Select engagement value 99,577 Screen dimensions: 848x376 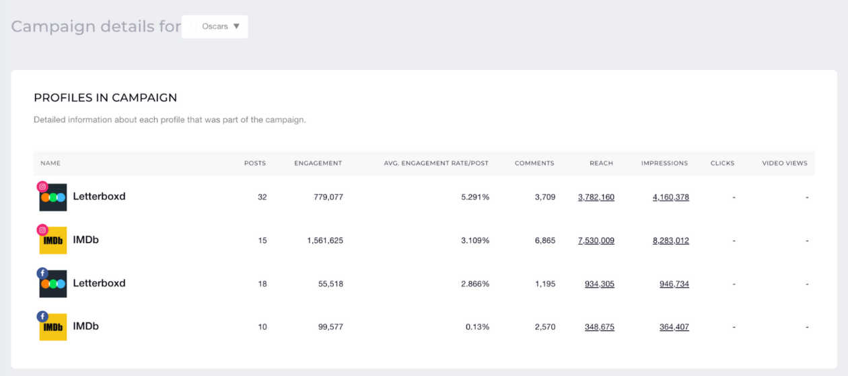(x=330, y=327)
